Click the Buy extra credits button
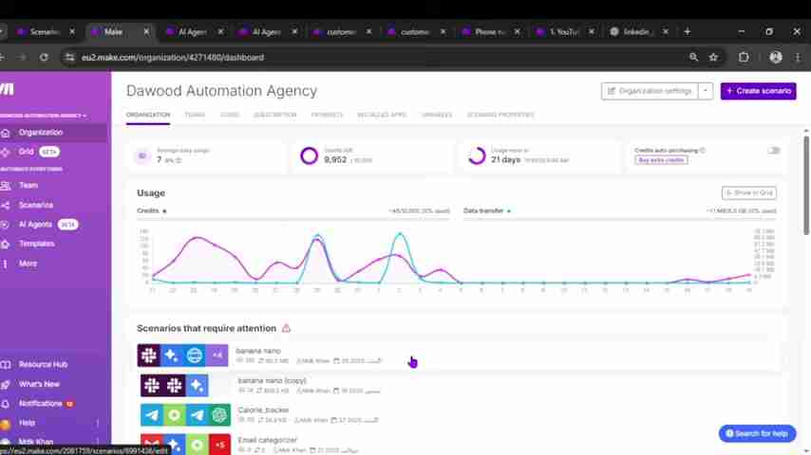 [661, 160]
